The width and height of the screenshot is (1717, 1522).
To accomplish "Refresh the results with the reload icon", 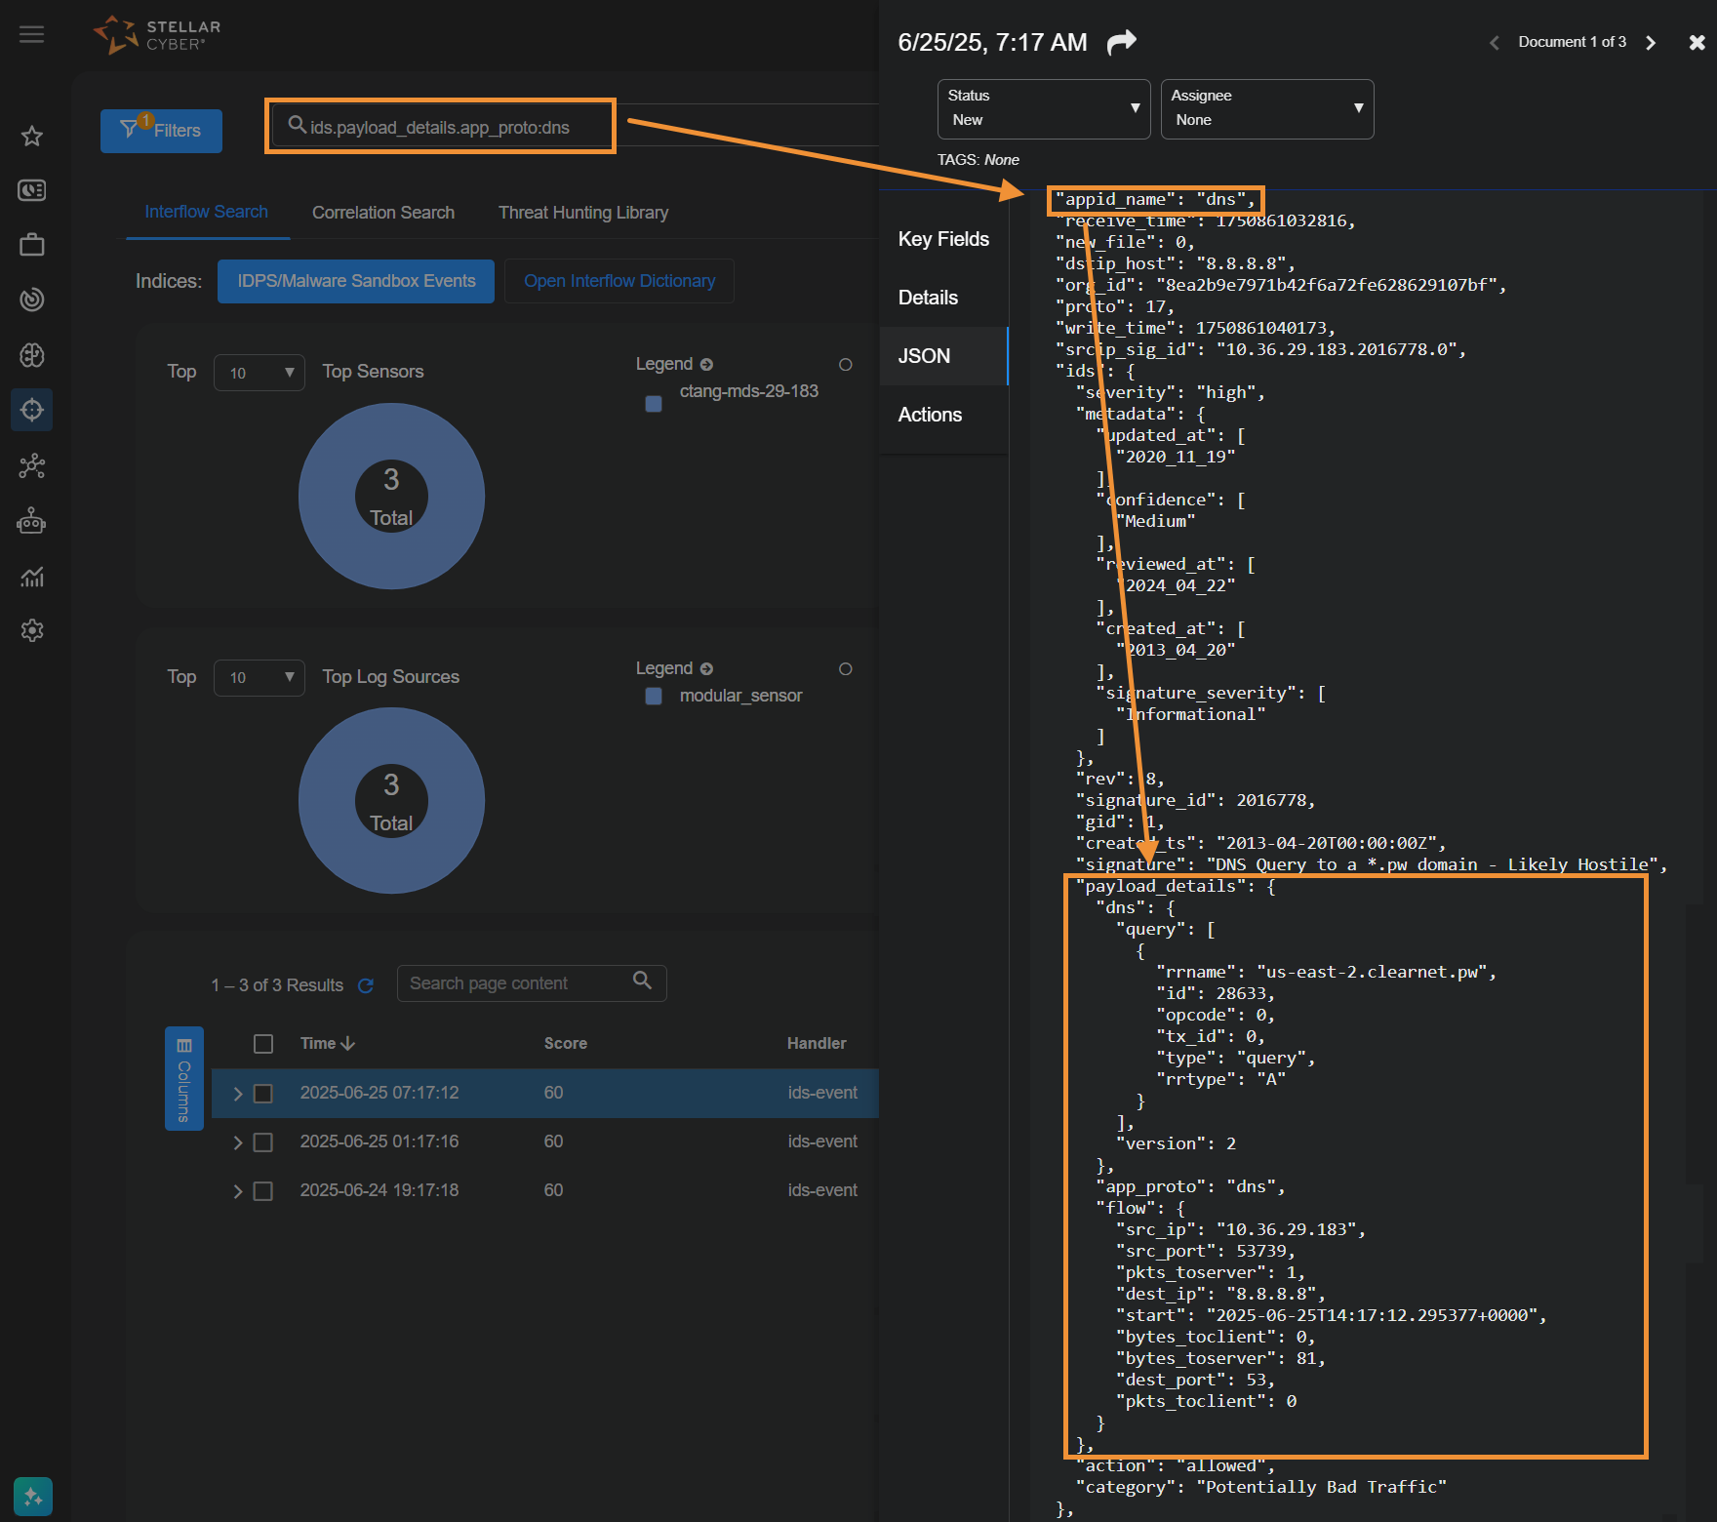I will coord(366,985).
